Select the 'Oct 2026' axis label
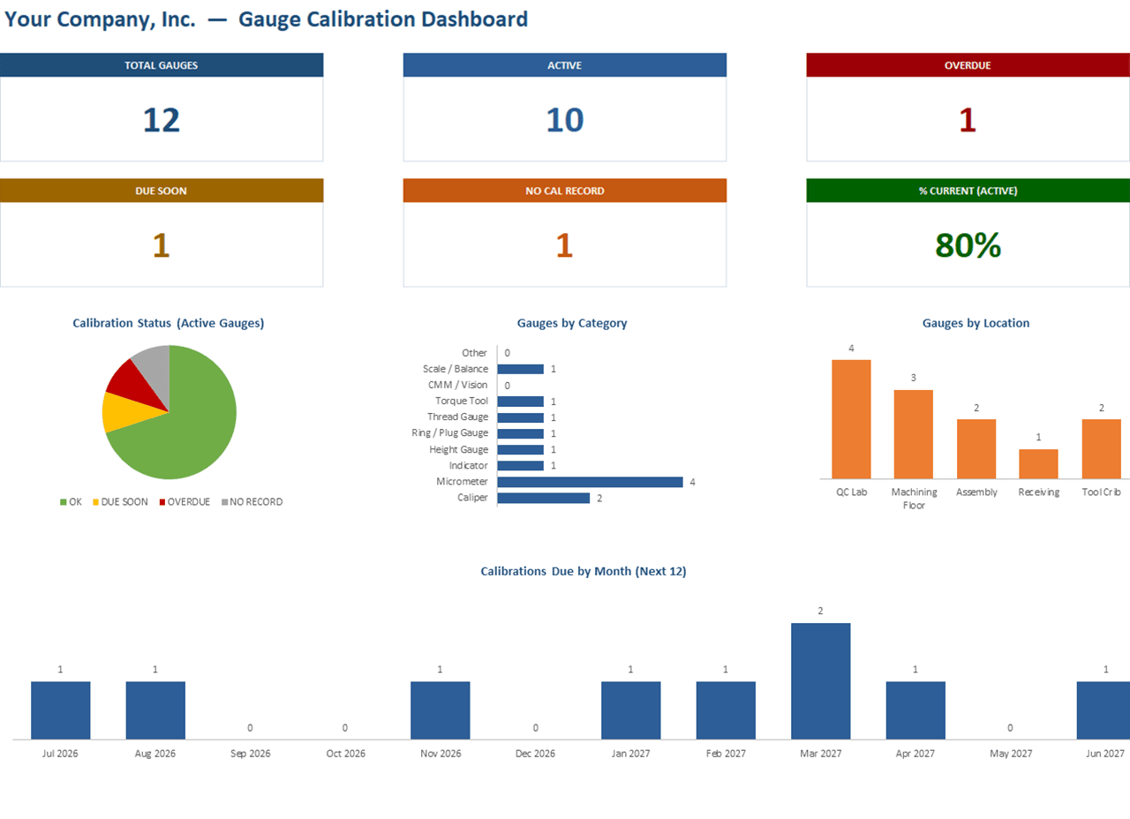This screenshot has height=819, width=1130. tap(345, 754)
